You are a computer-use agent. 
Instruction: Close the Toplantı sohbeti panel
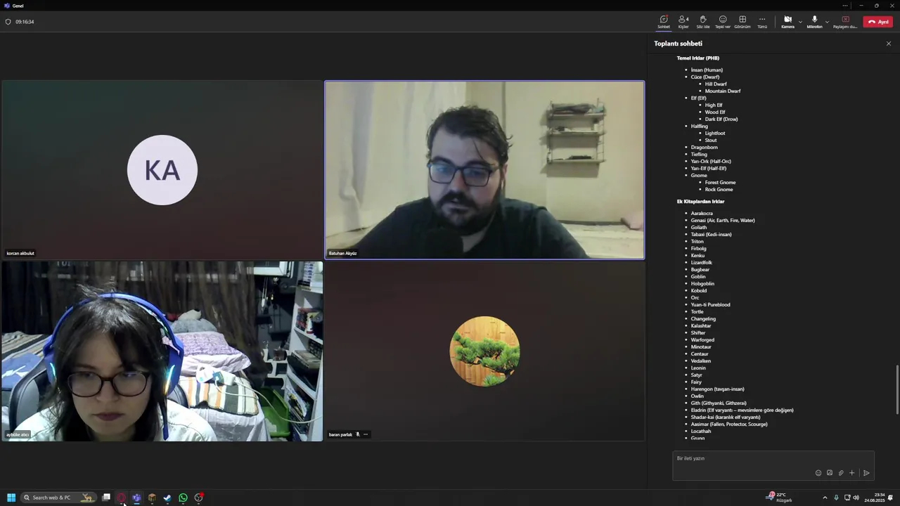coord(888,44)
